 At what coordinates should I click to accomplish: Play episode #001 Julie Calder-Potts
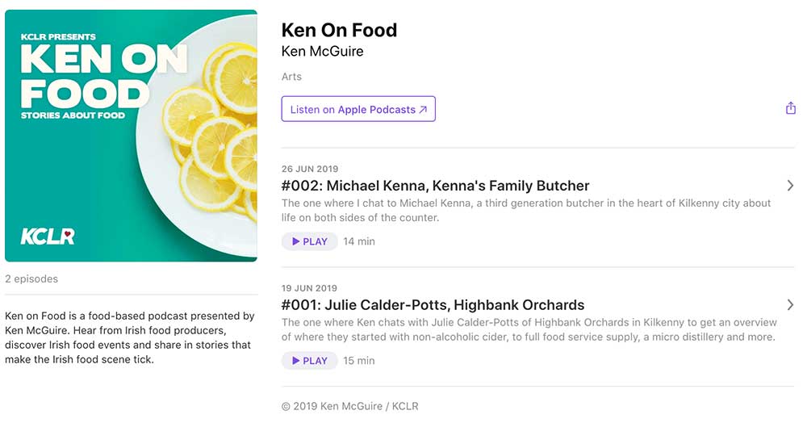click(309, 361)
